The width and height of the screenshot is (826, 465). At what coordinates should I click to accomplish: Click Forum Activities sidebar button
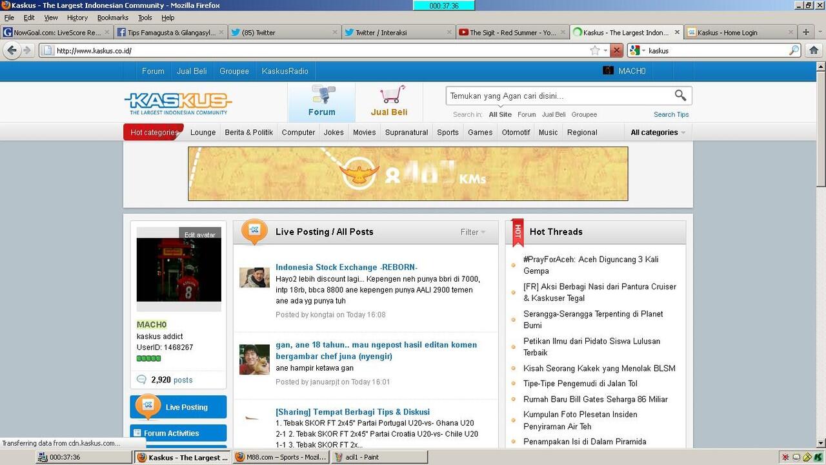(178, 433)
